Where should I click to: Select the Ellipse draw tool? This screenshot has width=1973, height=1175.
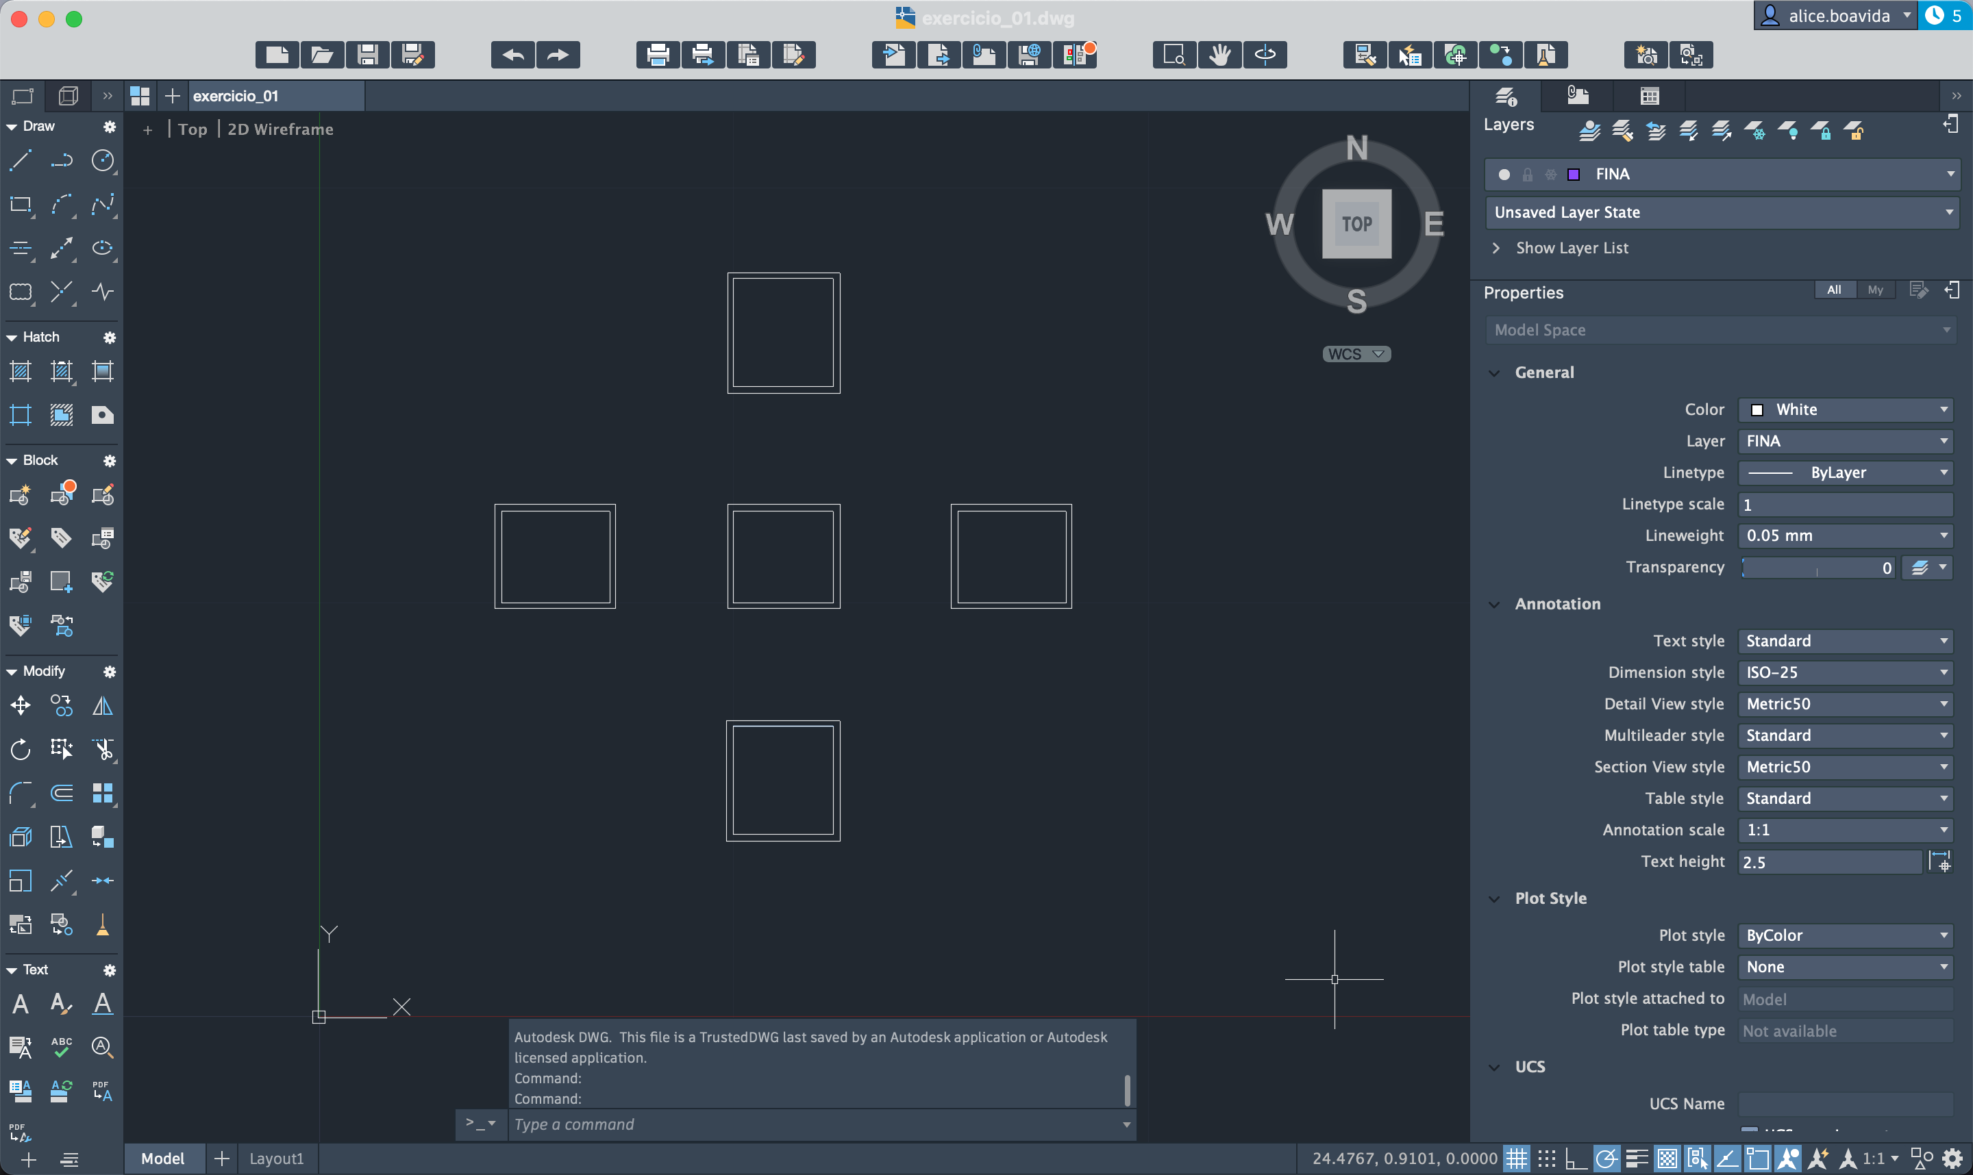[103, 248]
